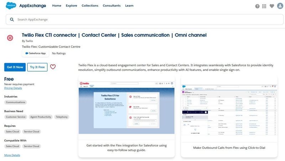
Task: Focus the Search AppExchange field
Action: coord(145,20)
